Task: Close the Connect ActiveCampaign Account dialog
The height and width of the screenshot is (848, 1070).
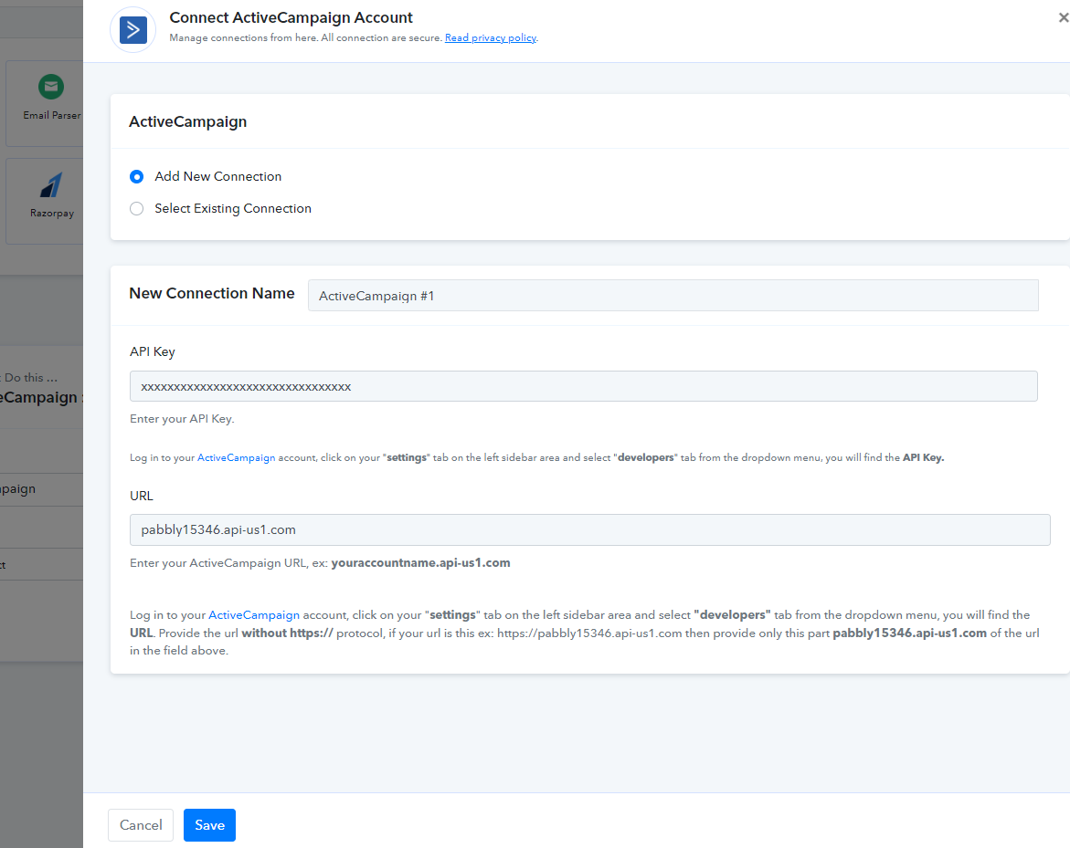Action: click(x=1064, y=18)
